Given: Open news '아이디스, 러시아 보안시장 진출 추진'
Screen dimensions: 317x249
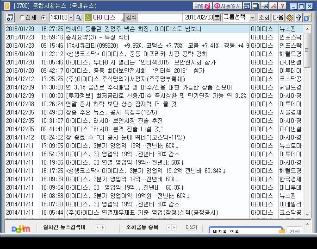Looking at the screenshot, I should pos(154,121).
